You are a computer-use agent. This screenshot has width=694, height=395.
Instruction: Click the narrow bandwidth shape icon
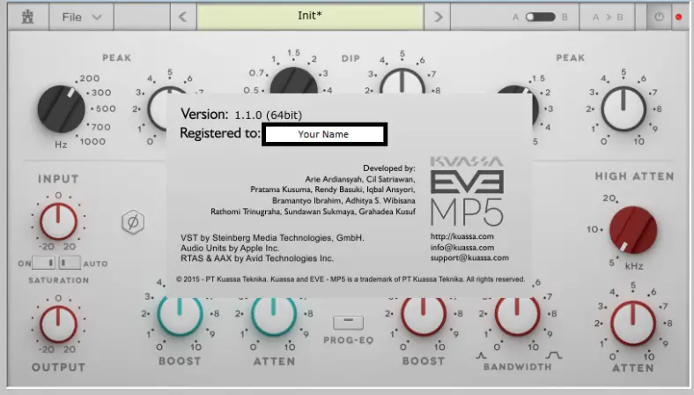[481, 355]
